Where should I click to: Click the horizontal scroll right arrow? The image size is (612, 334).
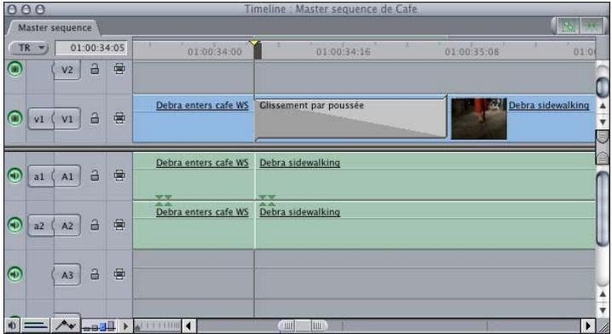coord(587,325)
